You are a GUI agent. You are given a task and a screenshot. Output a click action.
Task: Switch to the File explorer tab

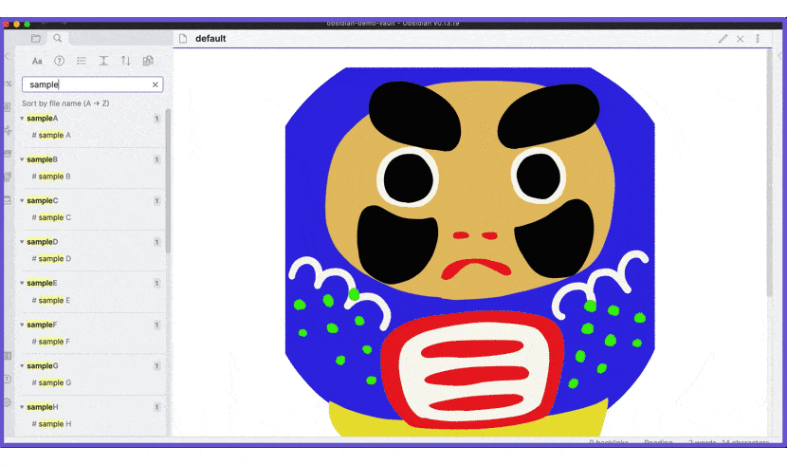tap(36, 38)
